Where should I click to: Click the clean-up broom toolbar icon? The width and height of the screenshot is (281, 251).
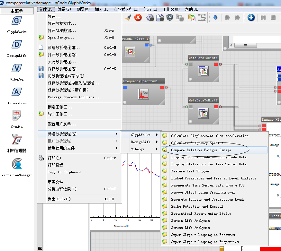[x=128, y=18]
